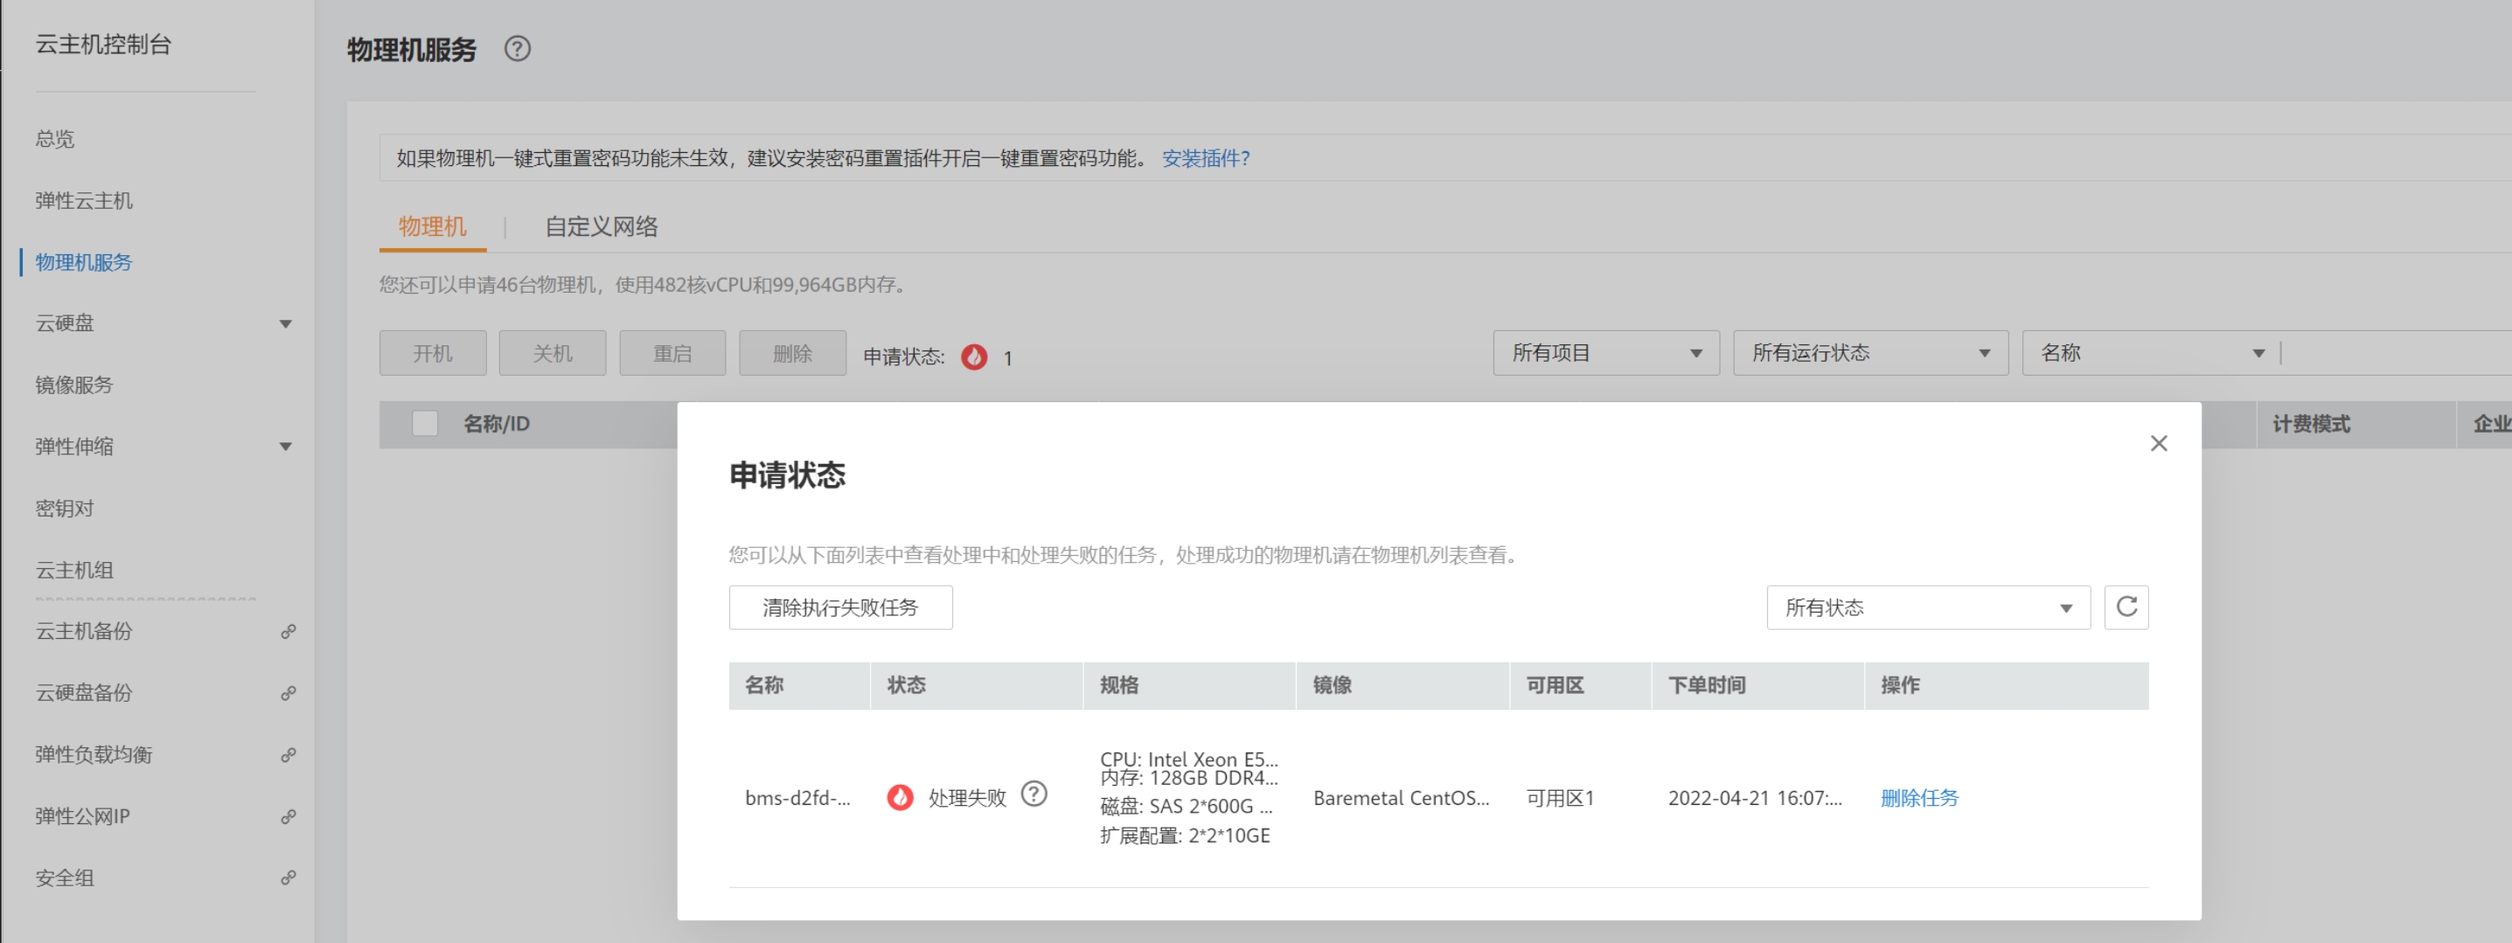This screenshot has width=2512, height=943.
Task: Open 弹性云主机 in sidebar
Action: point(84,201)
